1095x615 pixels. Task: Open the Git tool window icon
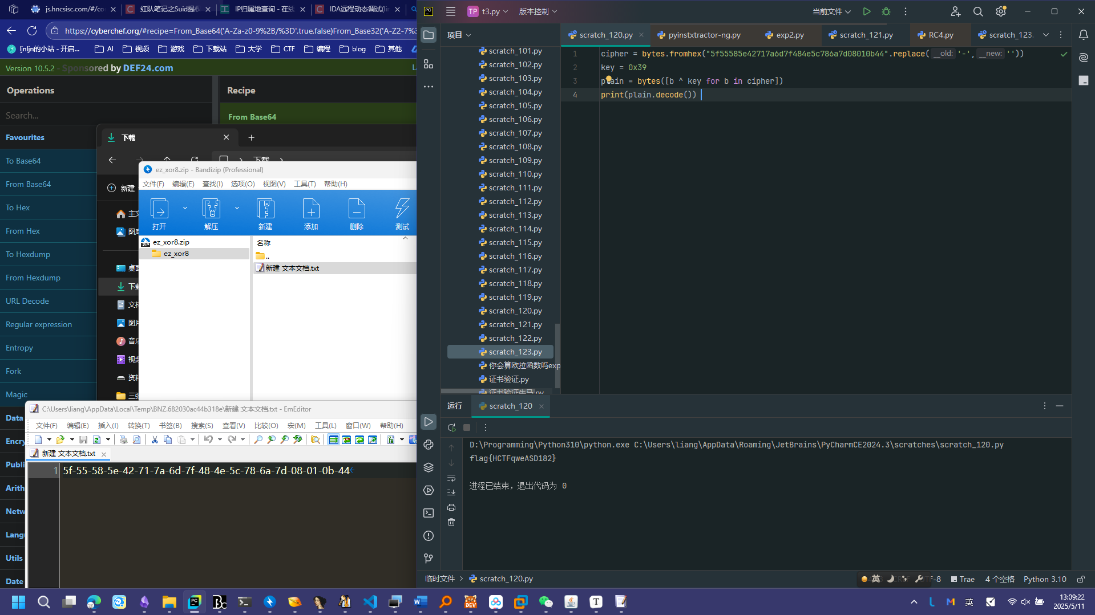(x=429, y=559)
